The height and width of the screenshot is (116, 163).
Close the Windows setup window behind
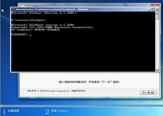[x=155, y=4]
